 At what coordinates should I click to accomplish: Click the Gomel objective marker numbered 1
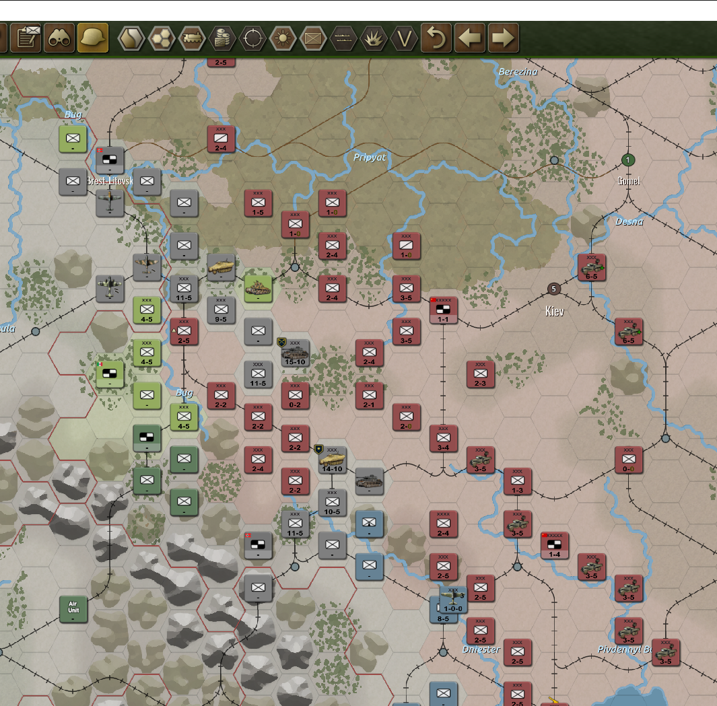[628, 160]
